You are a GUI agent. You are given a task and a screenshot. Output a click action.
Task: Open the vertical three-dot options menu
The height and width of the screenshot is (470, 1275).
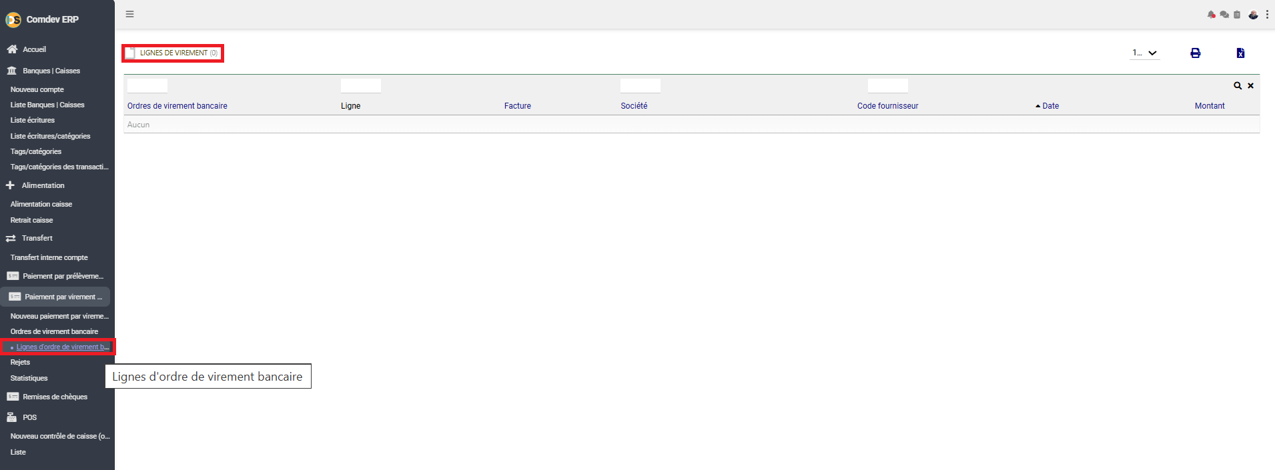click(x=1267, y=15)
